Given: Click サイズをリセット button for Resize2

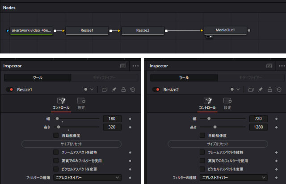Looking at the screenshot, I should [218, 144].
